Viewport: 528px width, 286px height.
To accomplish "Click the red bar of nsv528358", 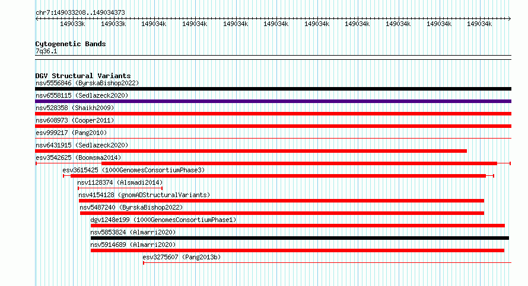I will [273, 114].
